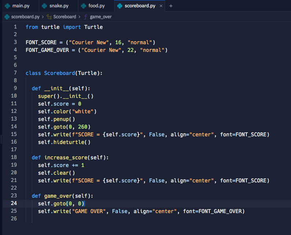Click align="center" on line 21
291x235 pixels.
point(192,181)
